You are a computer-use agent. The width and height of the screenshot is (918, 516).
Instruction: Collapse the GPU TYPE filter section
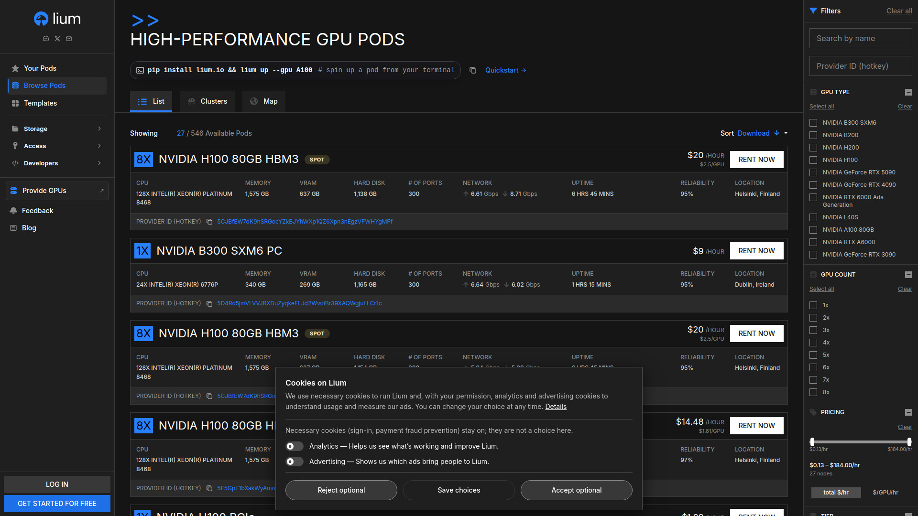tap(908, 92)
